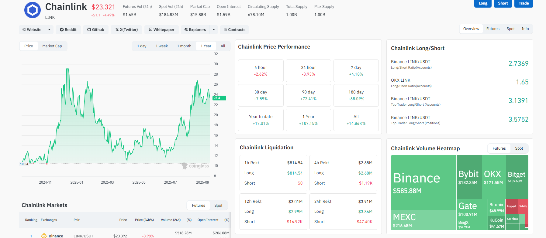Sort by Volume (24h) column header
Viewport: 546px width, 238px height.
point(171,220)
